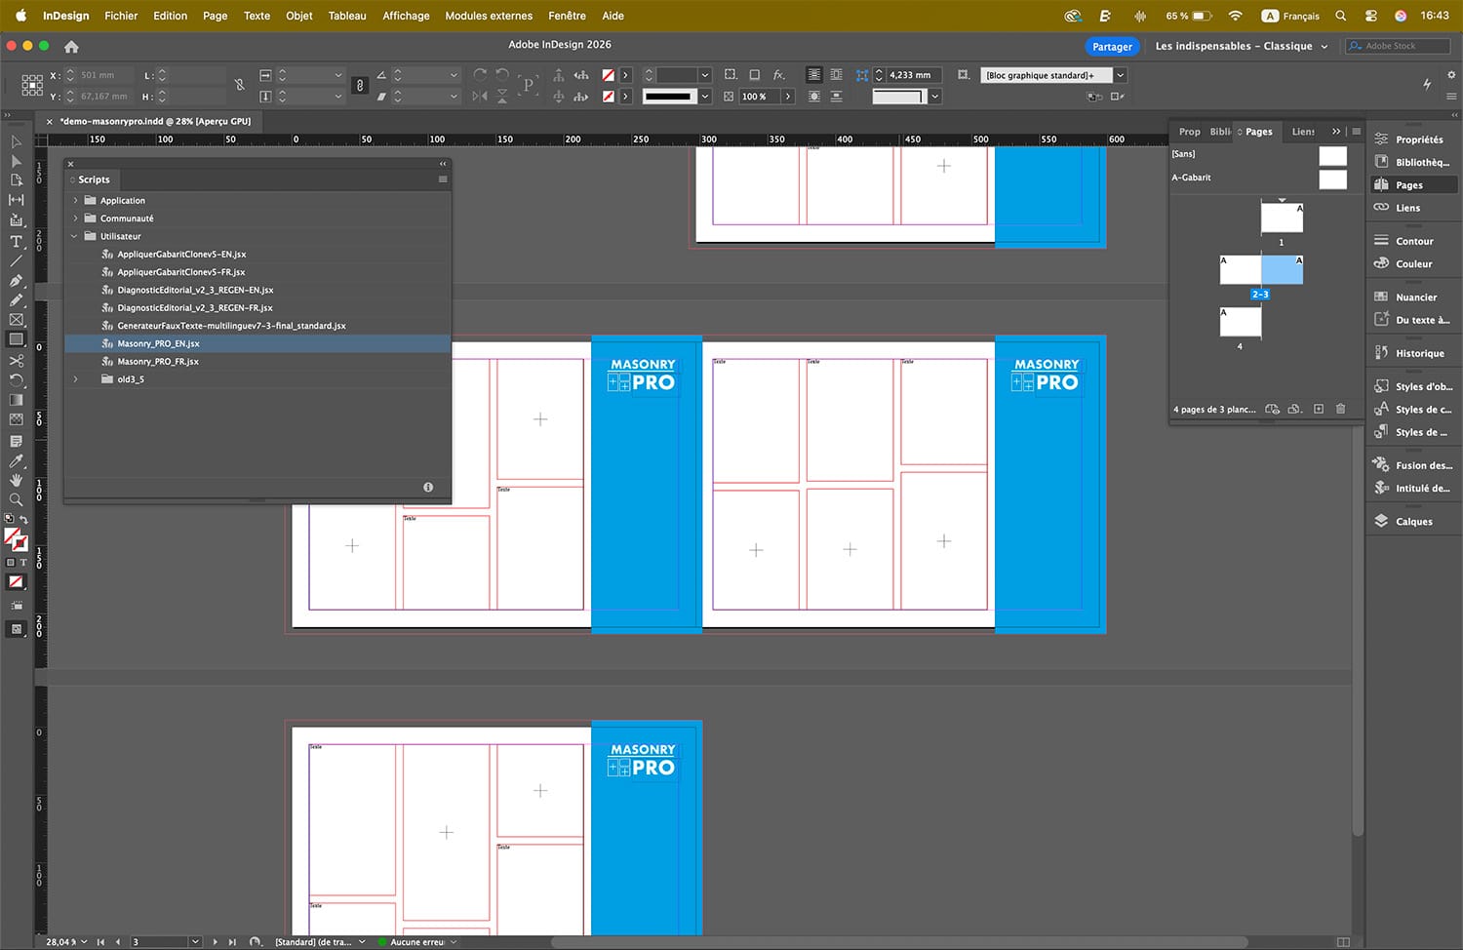Image resolution: width=1463 pixels, height=950 pixels.
Task: Activate the Hand tool
Action: pyautogui.click(x=16, y=480)
